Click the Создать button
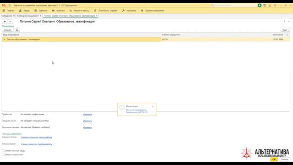 (8, 30)
